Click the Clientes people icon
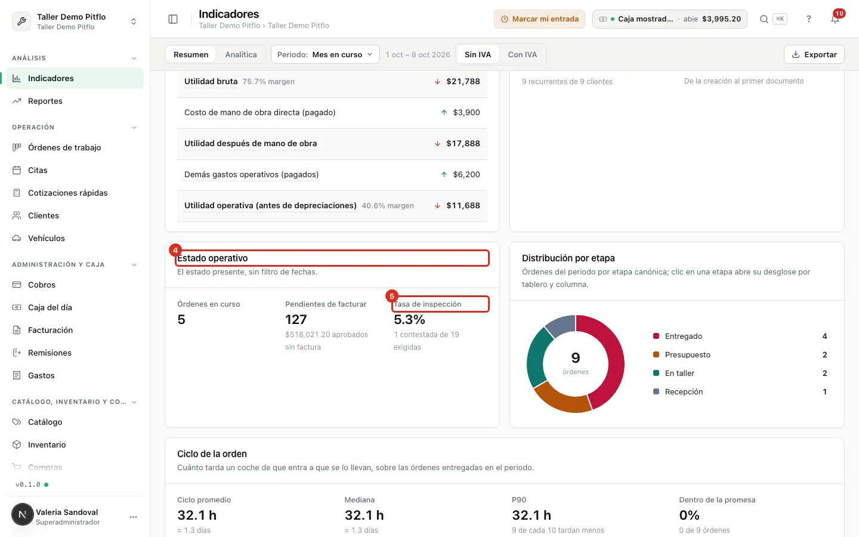859x537 pixels. point(17,215)
